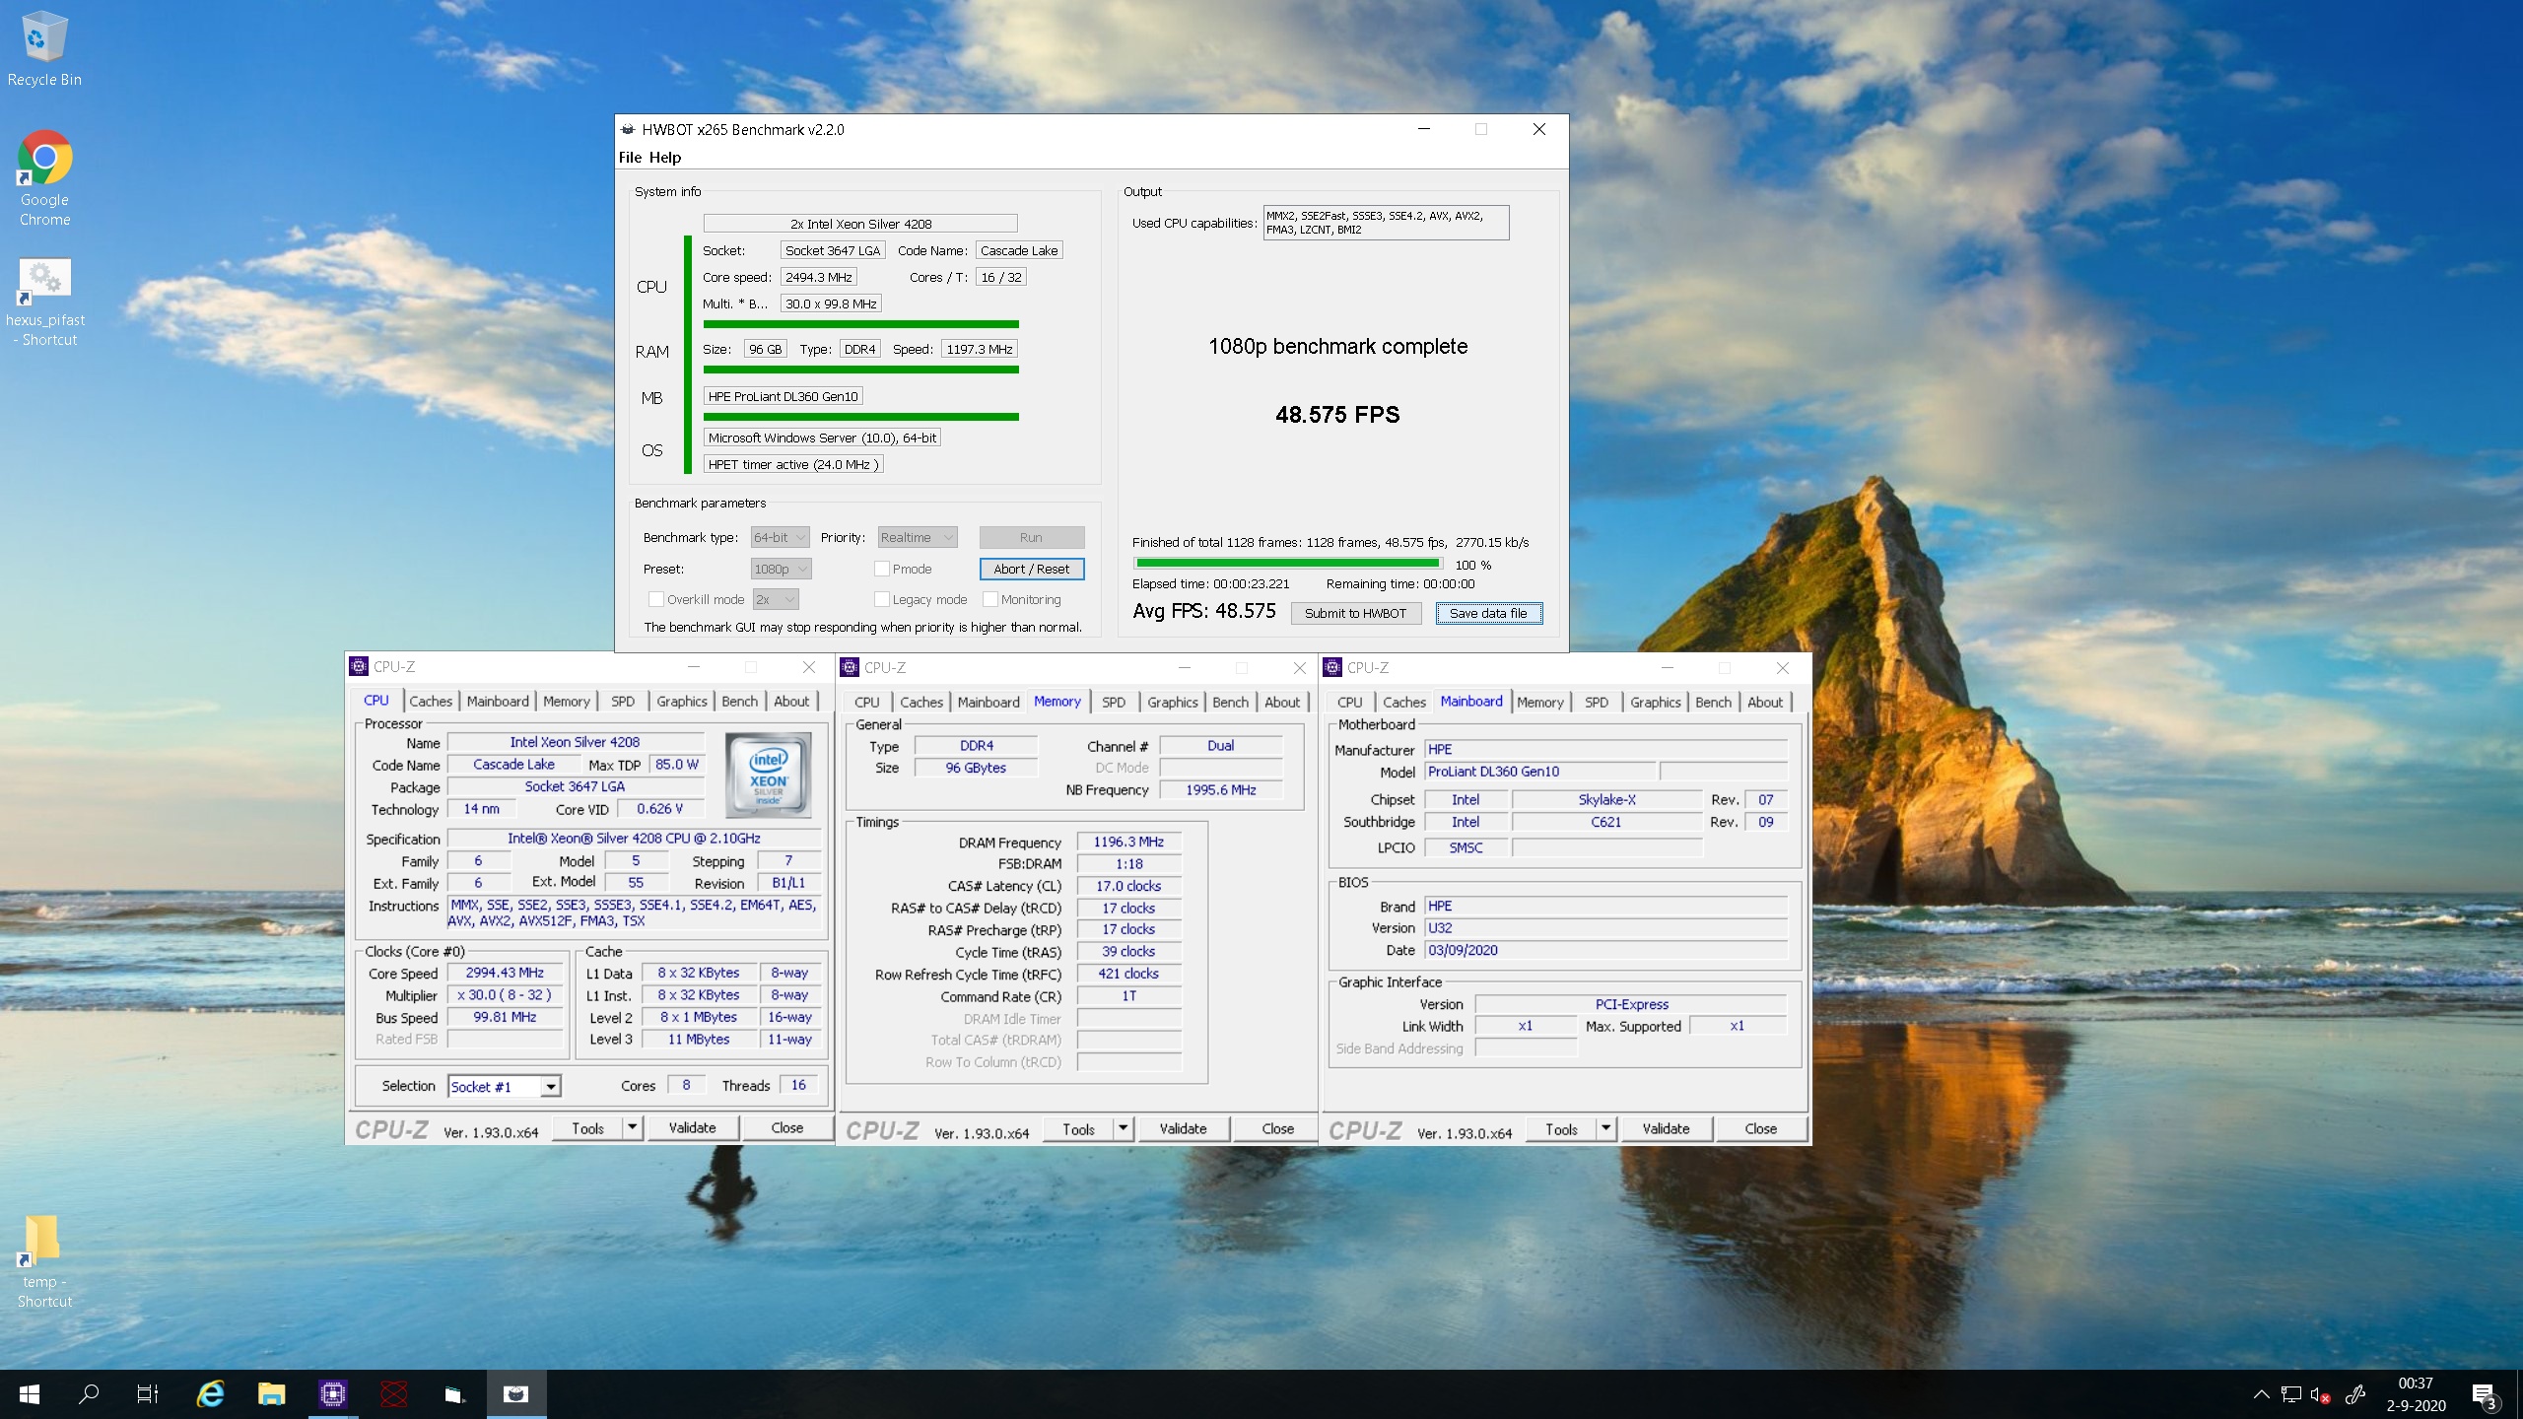Screen dimensions: 2523x1419
Task: Click the 48.575 FPS result text
Action: point(1337,415)
